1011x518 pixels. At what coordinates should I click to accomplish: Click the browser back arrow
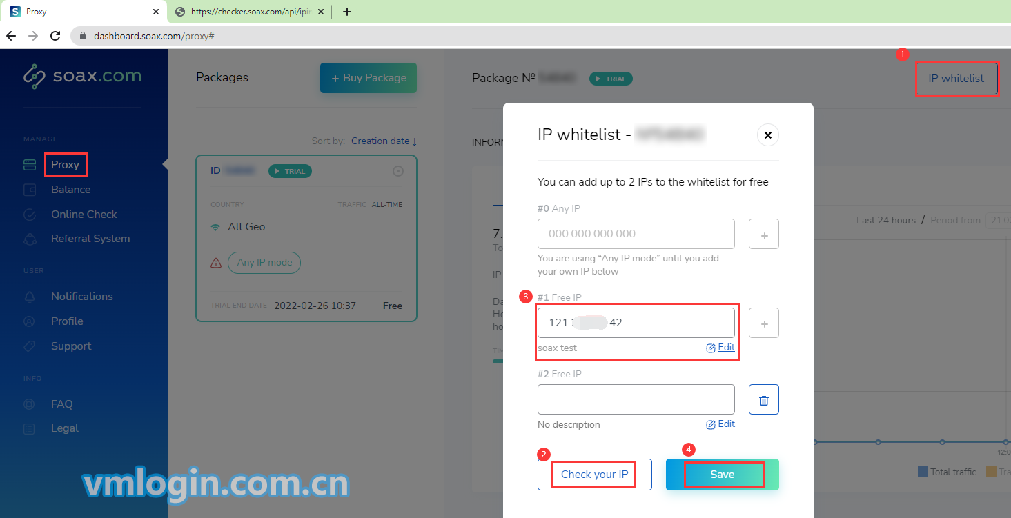pos(11,36)
